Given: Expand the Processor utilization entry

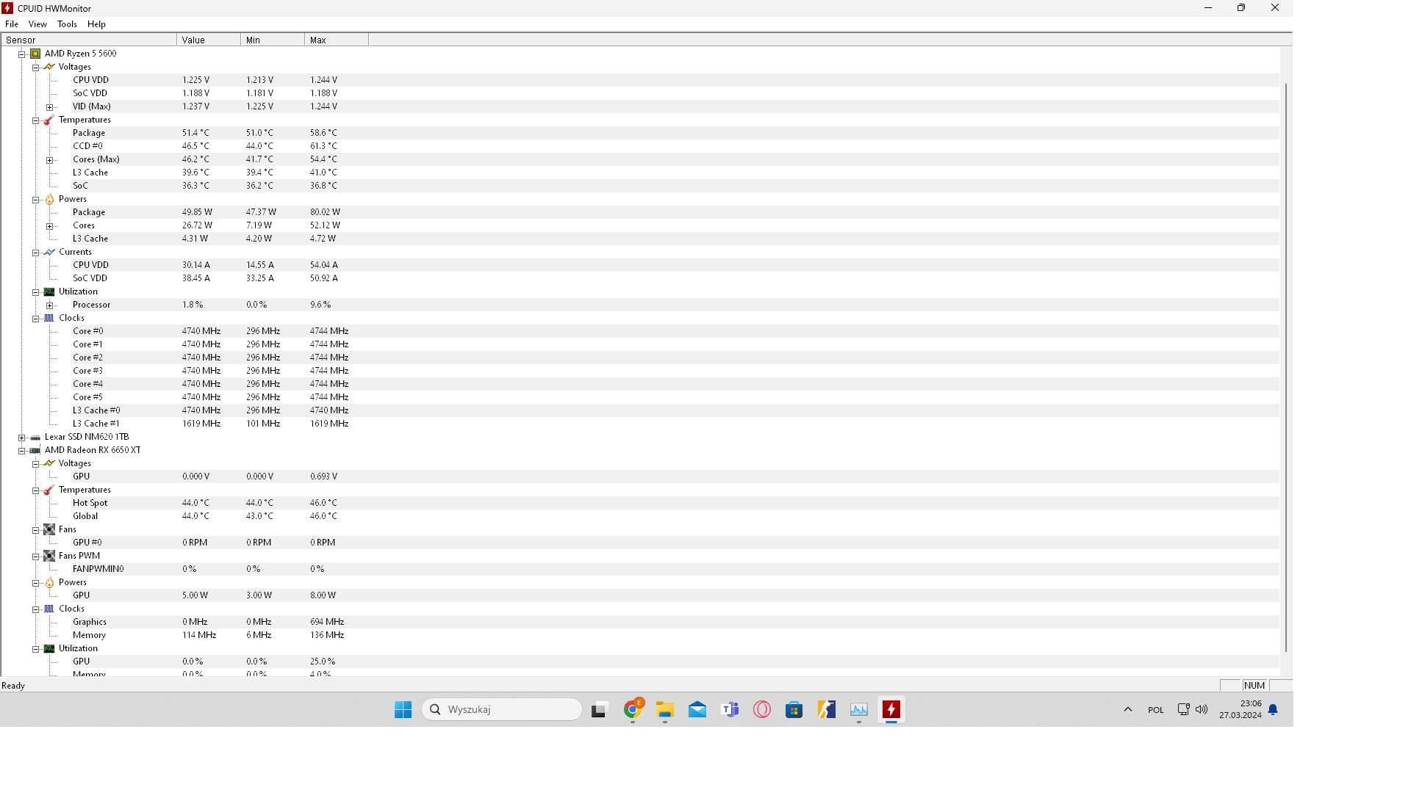Looking at the screenshot, I should (x=49, y=305).
